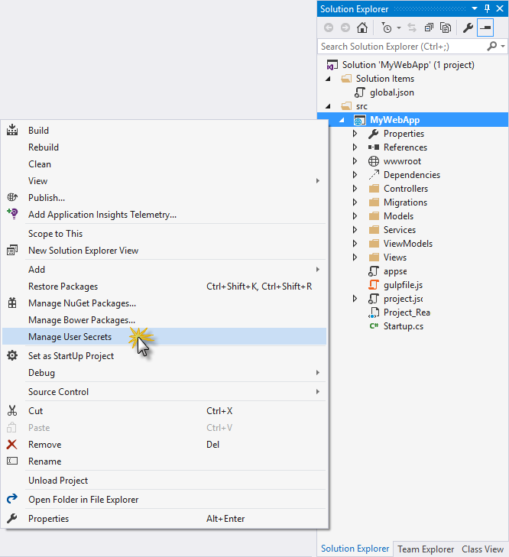The height and width of the screenshot is (557, 509).
Task: Open Pending Changes Filter dropdown arrow
Action: [x=399, y=28]
